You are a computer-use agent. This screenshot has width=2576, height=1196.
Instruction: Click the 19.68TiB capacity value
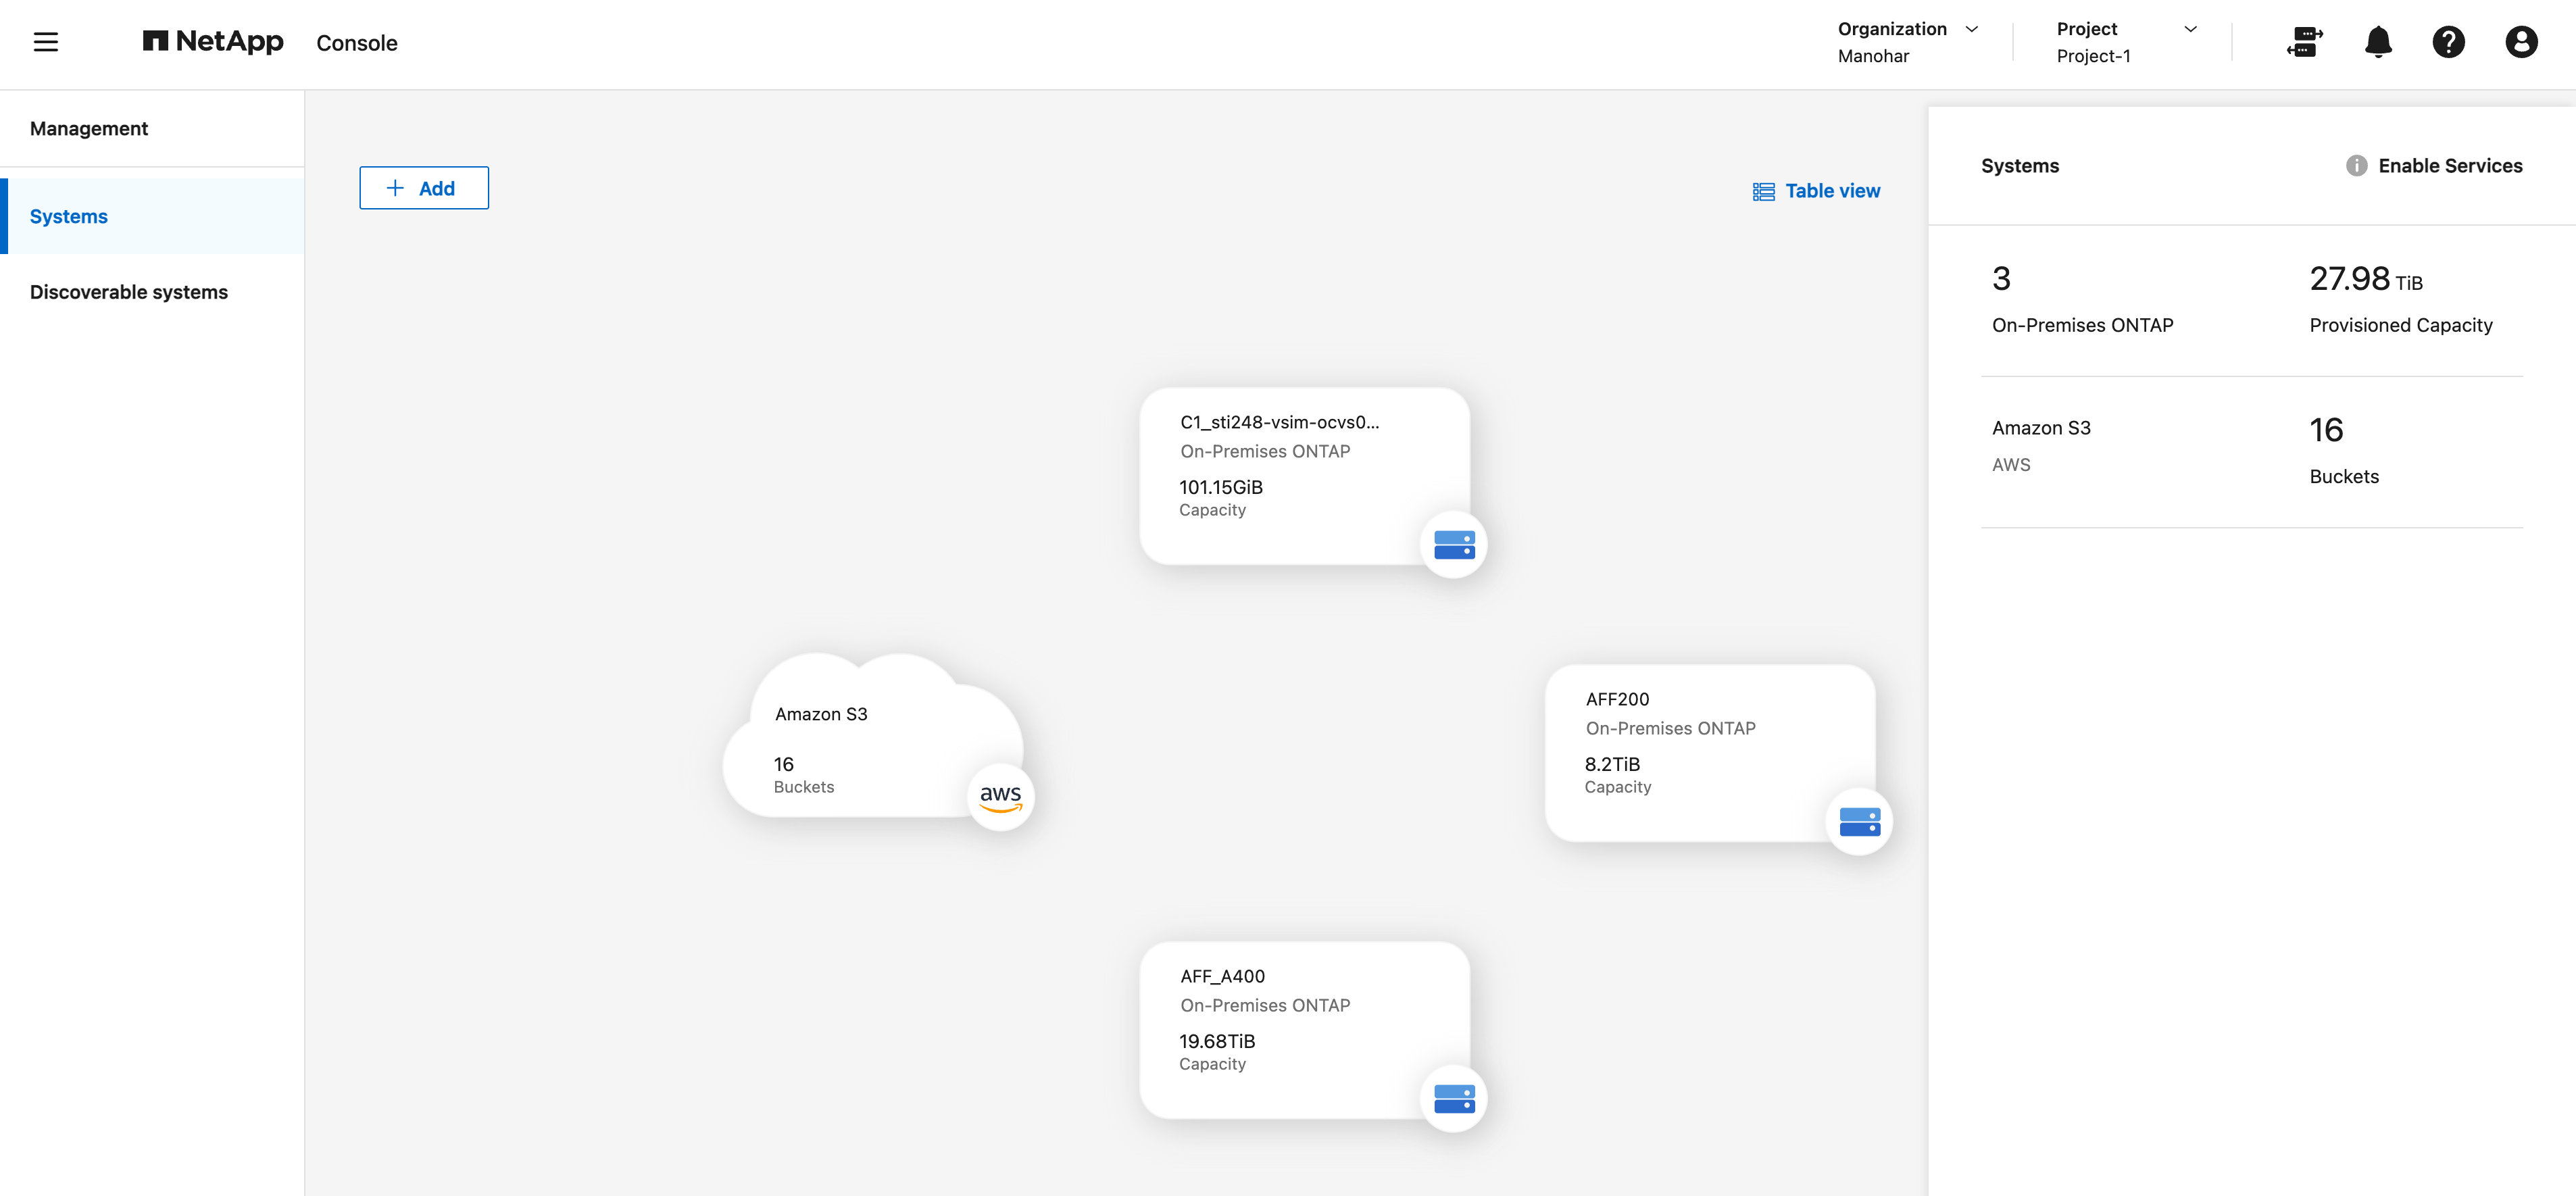[x=1216, y=1041]
